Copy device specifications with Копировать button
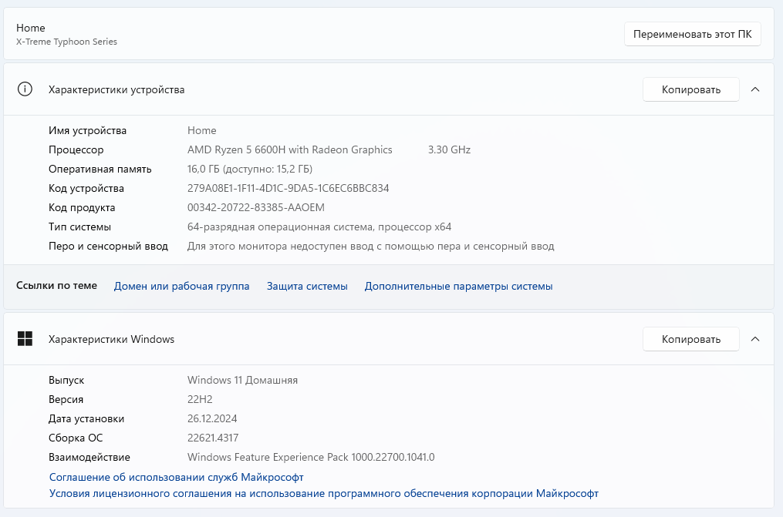 (690, 89)
